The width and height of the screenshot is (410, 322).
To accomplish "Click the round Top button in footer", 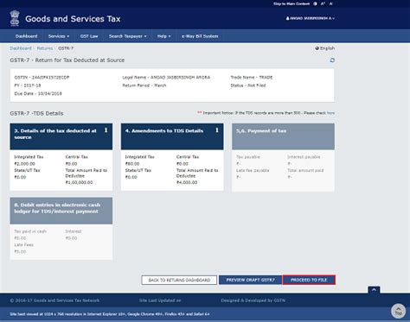I will click(398, 312).
